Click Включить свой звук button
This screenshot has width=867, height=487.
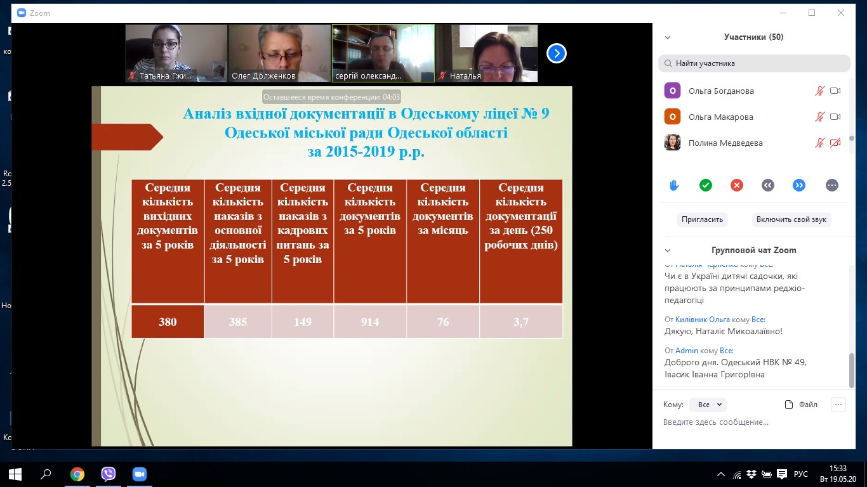(791, 219)
